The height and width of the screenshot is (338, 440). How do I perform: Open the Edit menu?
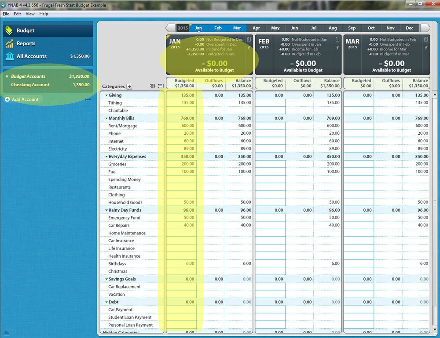tap(17, 14)
